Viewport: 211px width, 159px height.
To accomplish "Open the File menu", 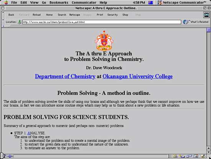I will click(14, 3).
